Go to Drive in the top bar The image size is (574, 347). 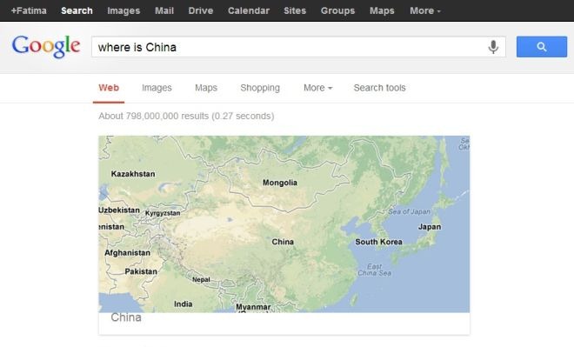click(x=201, y=10)
